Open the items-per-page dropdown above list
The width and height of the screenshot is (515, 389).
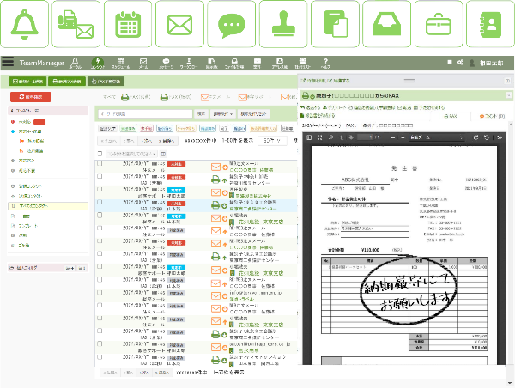point(272,140)
